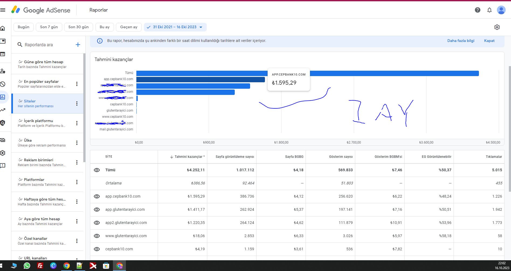The width and height of the screenshot is (511, 271).
Task: Toggle visibility eye for www.glutentarayici.com row
Action: point(97,236)
